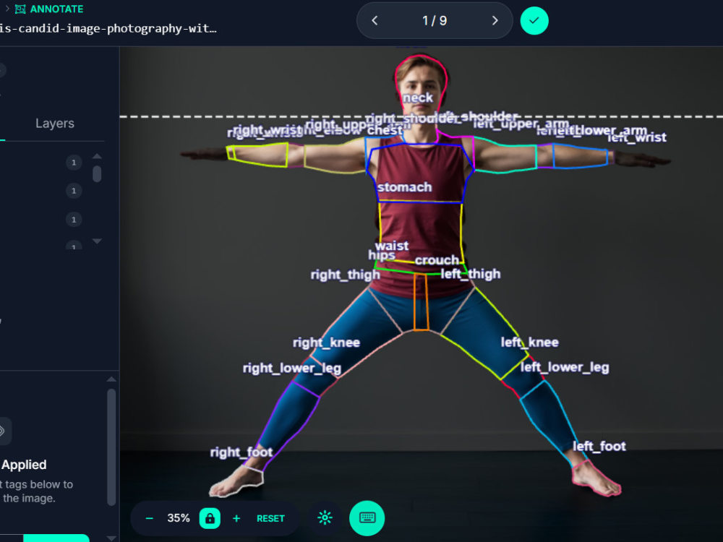This screenshot has width=723, height=542.
Task: Open keyboard shortcuts button
Action: point(367,518)
